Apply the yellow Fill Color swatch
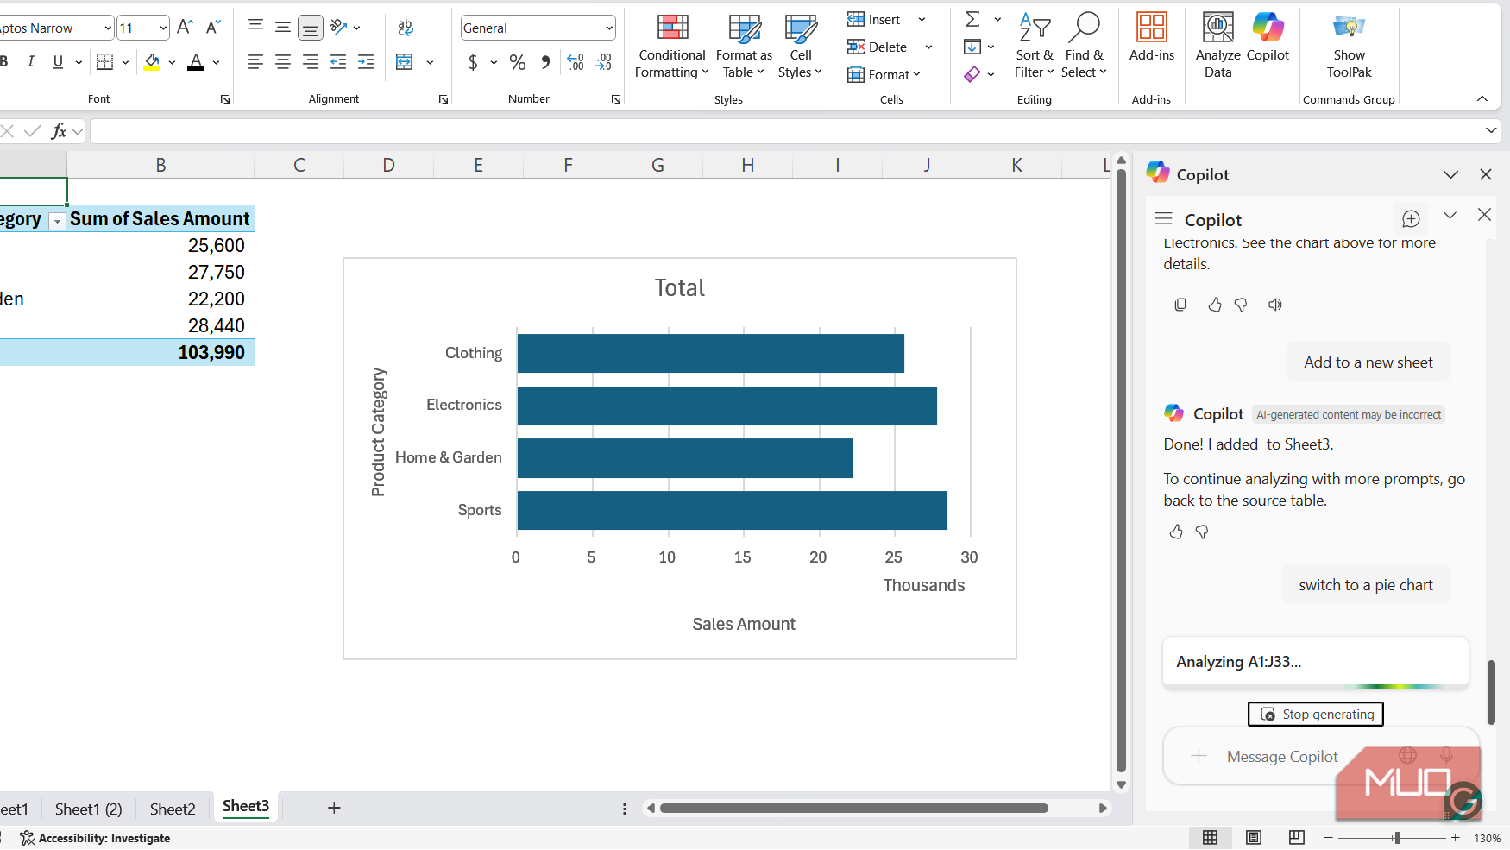This screenshot has width=1510, height=850. [x=152, y=61]
